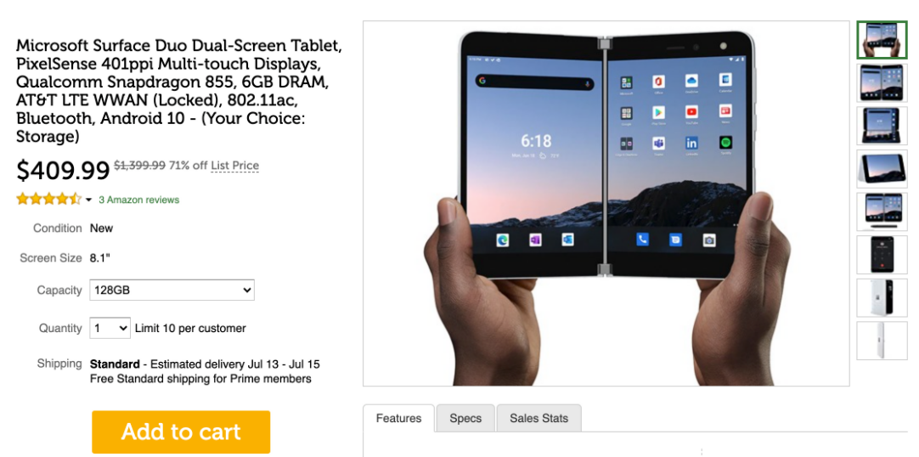Select the phone call screen thumbnail
This screenshot has width=919, height=457.
(x=882, y=254)
